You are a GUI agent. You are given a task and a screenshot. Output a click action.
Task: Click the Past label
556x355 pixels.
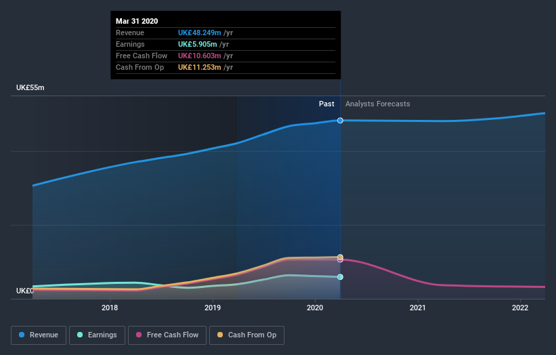[326, 104]
